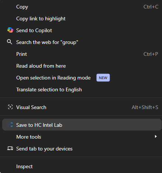Choose Translate selection to English

81,89
